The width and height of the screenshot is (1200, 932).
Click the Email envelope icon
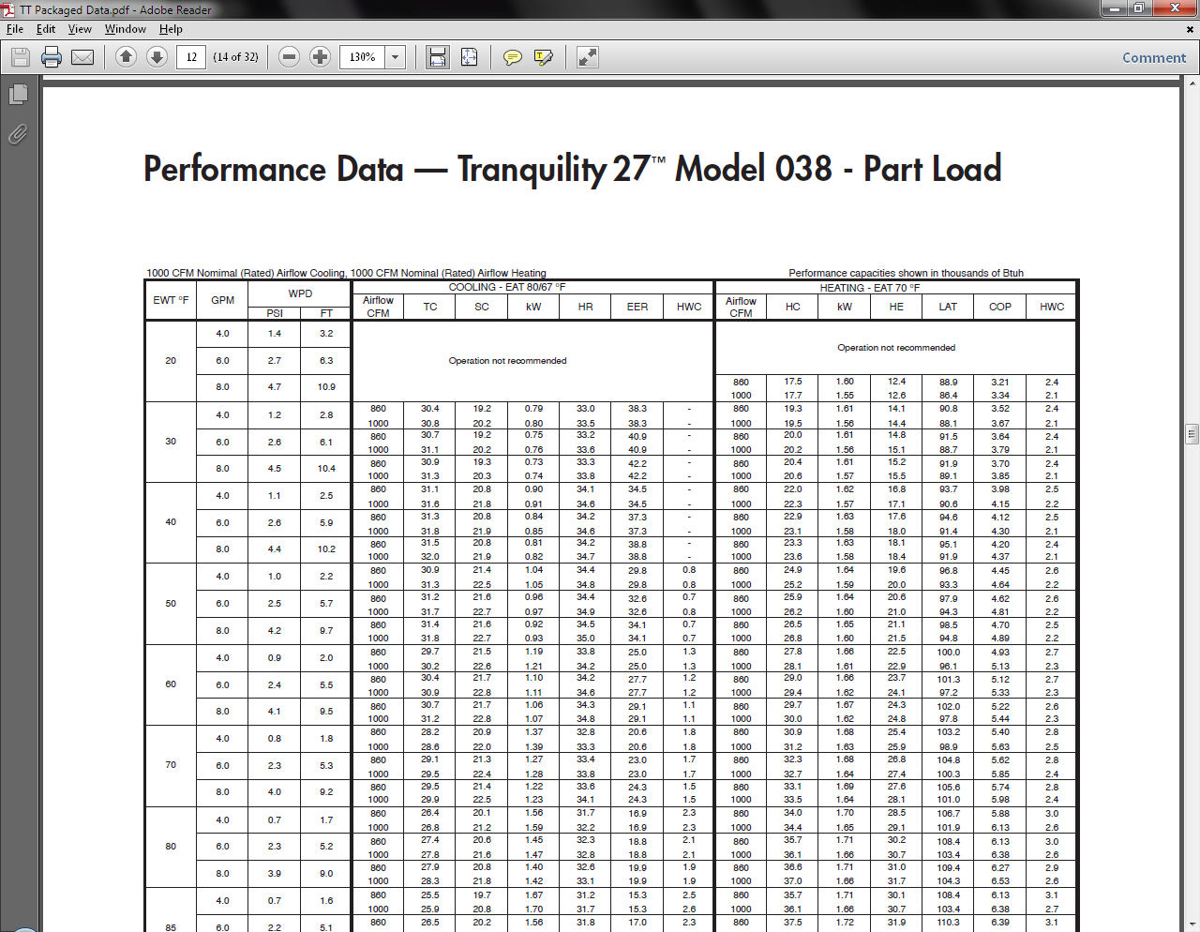[82, 57]
